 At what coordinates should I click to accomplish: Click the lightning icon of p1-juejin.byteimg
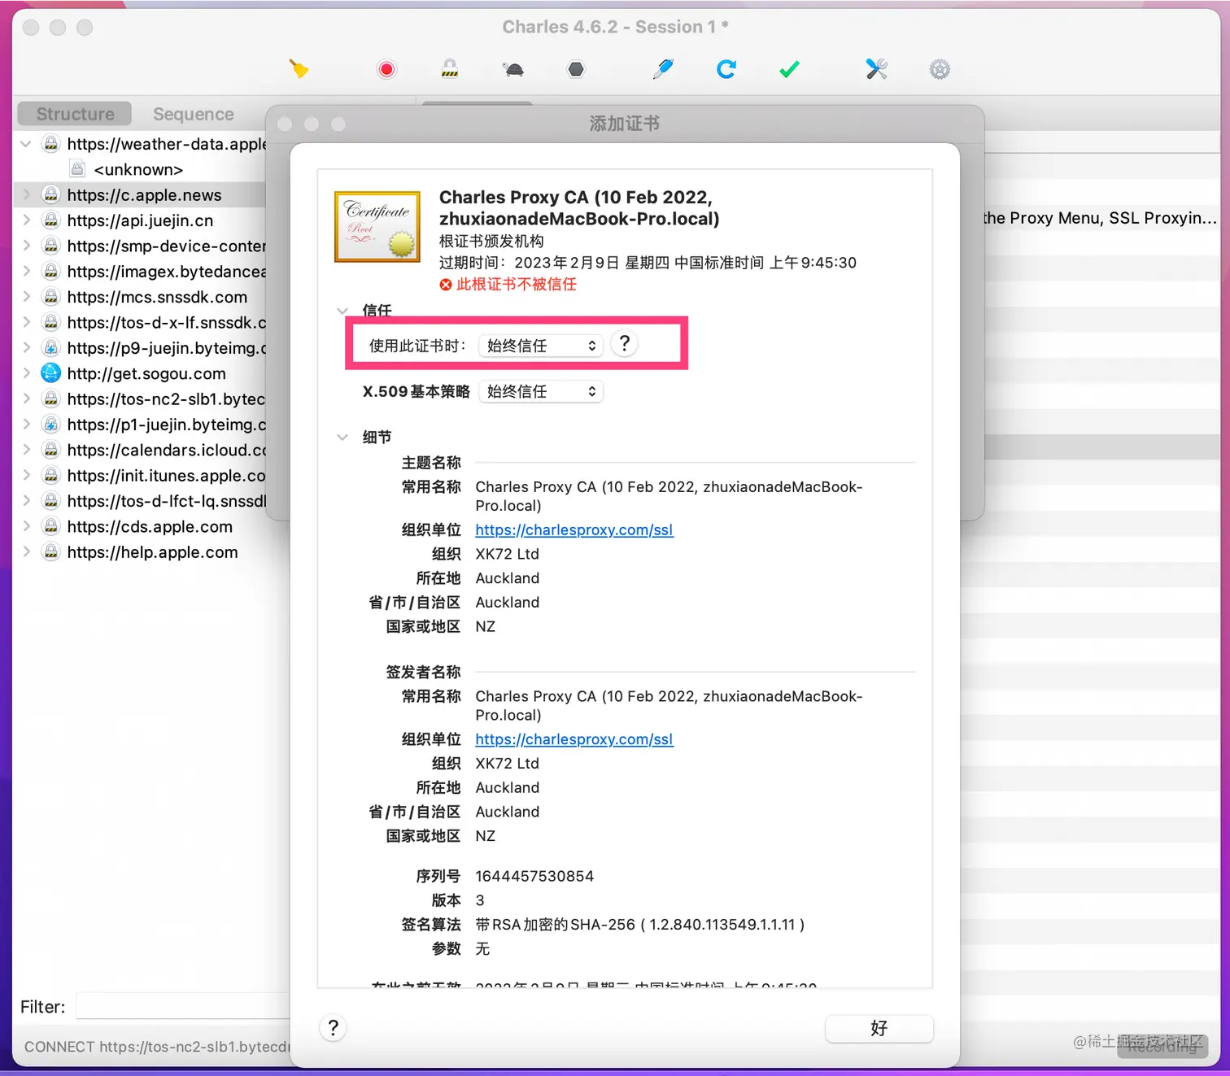pyautogui.click(x=50, y=425)
